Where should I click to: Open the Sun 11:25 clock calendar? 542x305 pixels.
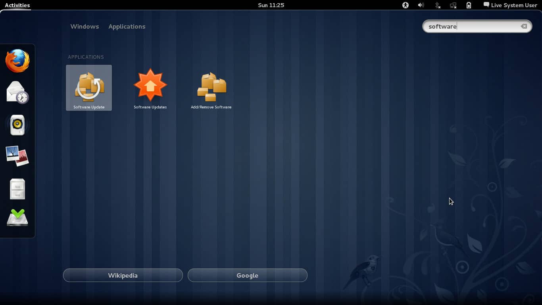[271, 5]
